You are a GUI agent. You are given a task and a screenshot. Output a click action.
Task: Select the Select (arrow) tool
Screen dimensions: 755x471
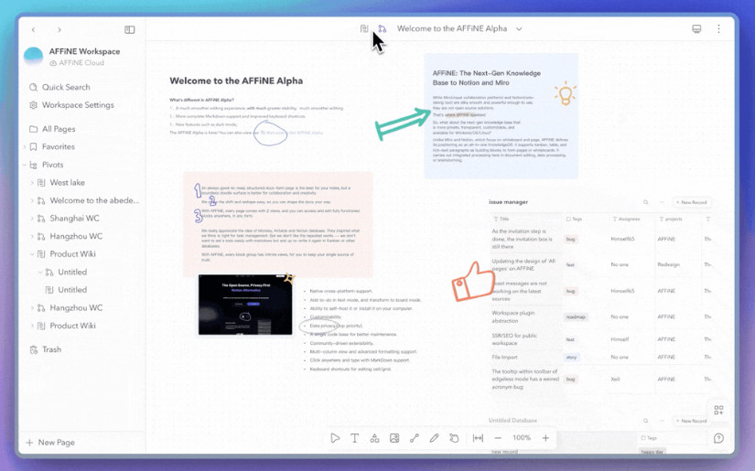(335, 438)
